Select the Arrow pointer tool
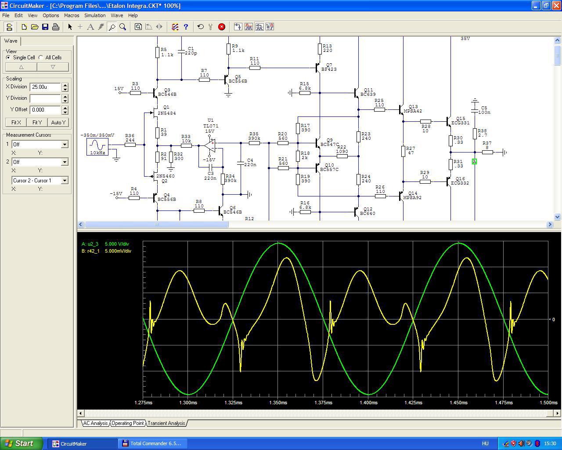This screenshot has height=450, width=562. [70, 27]
